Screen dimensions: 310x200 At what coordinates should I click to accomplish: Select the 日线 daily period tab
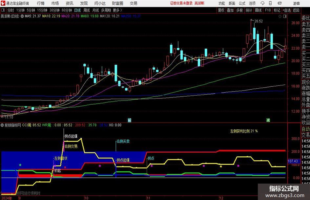77,10
